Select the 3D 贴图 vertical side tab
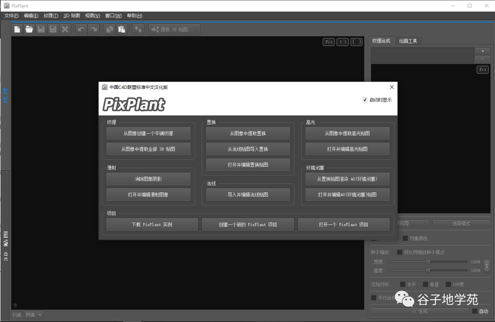 point(5,246)
